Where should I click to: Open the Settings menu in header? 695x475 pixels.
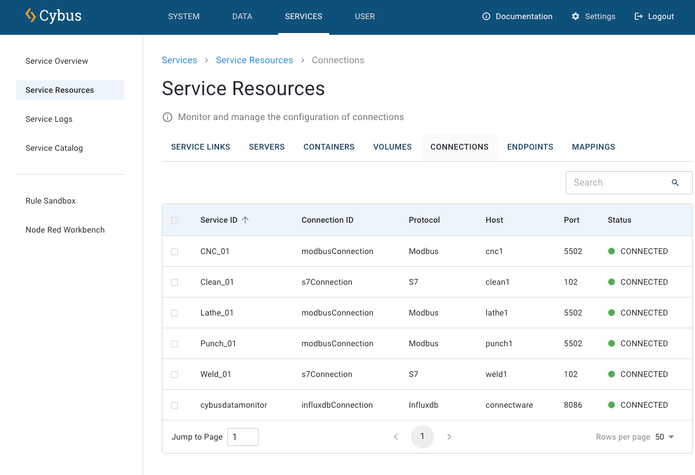pos(593,16)
